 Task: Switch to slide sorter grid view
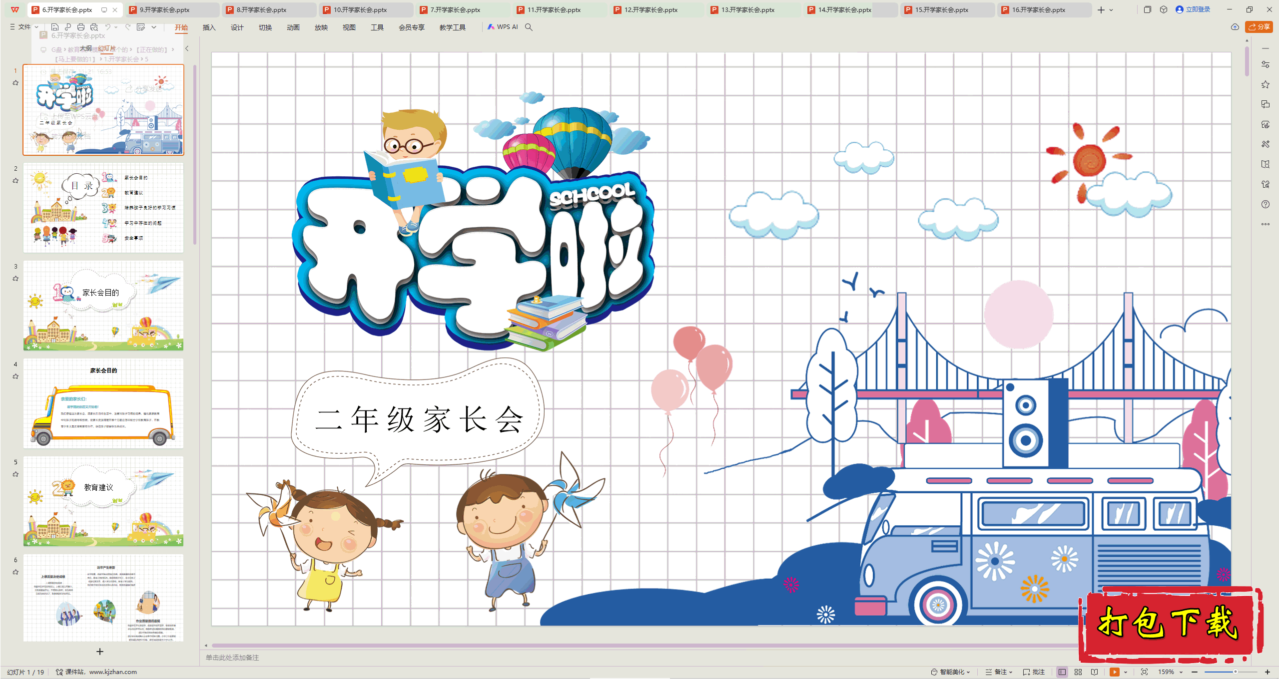click(1078, 672)
